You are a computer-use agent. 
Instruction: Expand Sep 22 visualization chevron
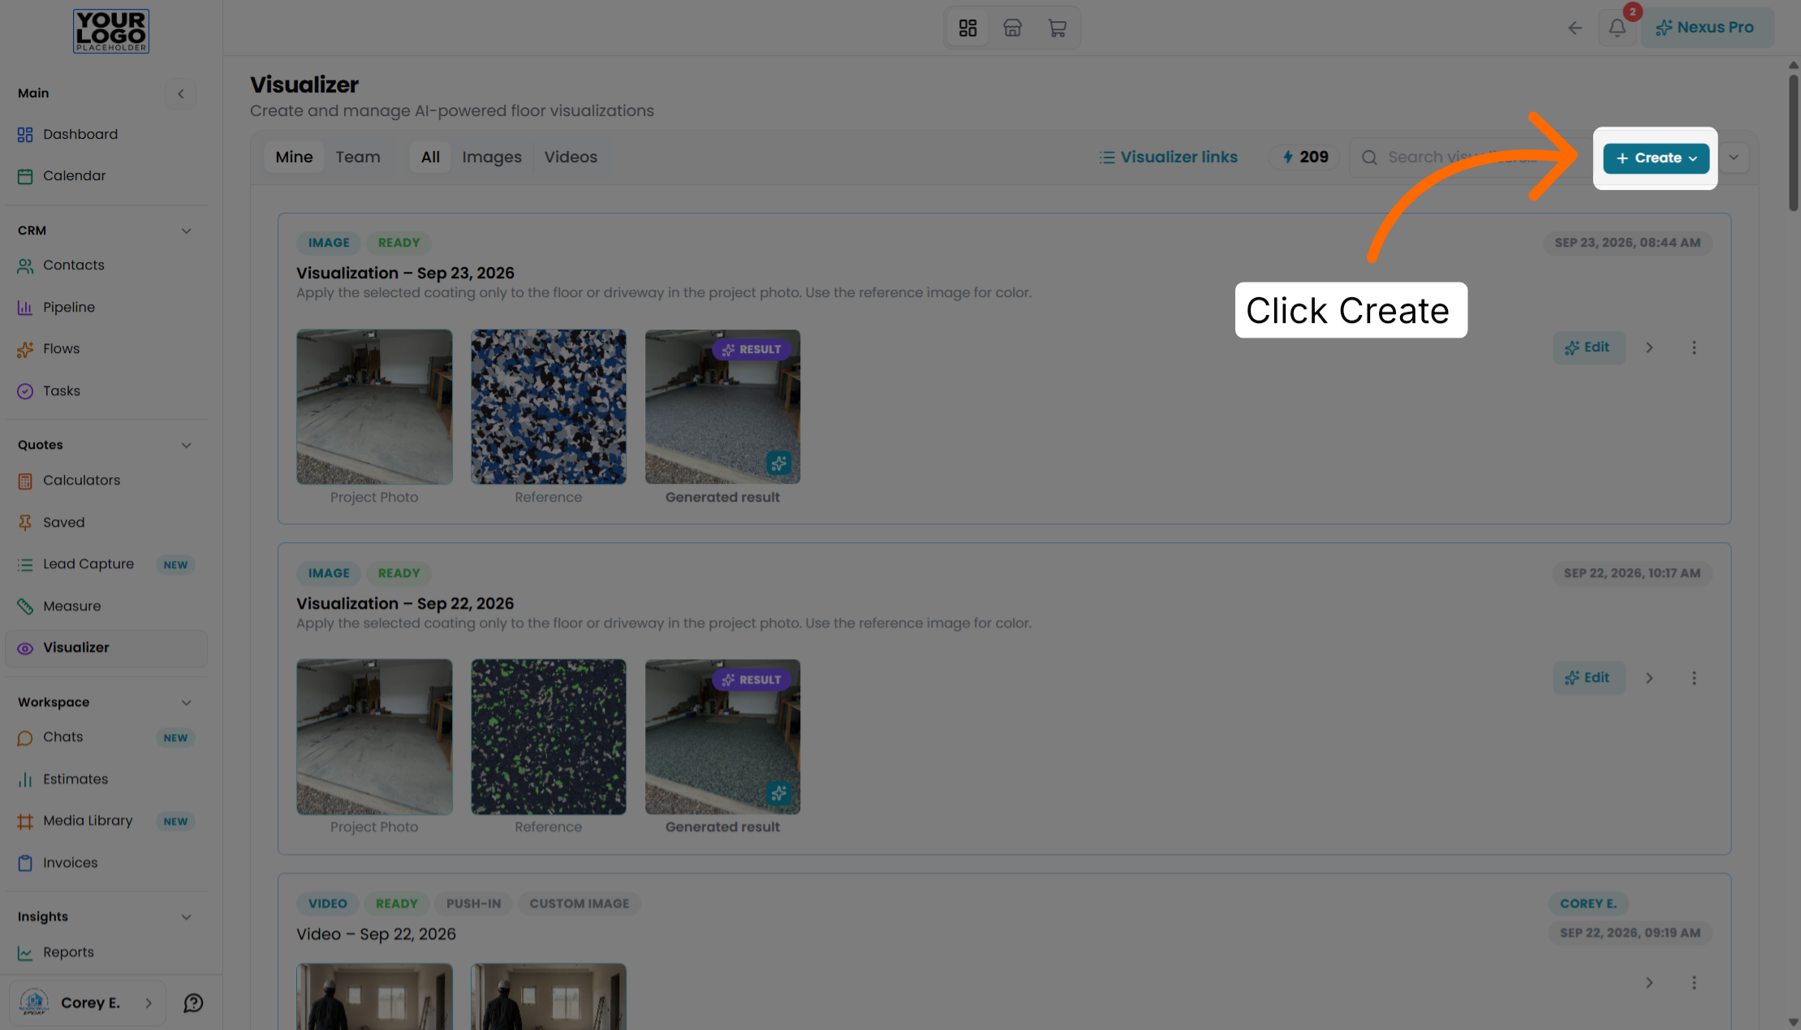pos(1649,678)
